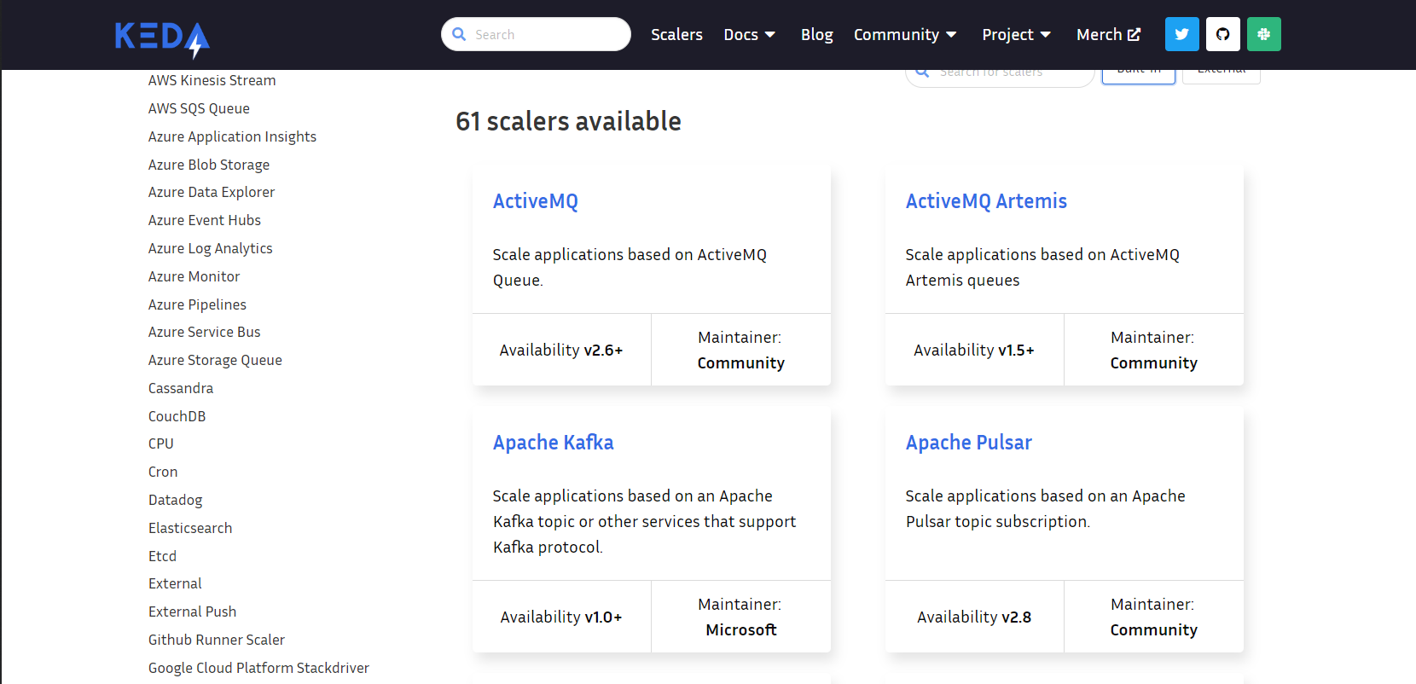Viewport: 1416px width, 684px height.
Task: Click "Maintainer: Community" in Apache Pulsar card
Action: click(x=1153, y=617)
